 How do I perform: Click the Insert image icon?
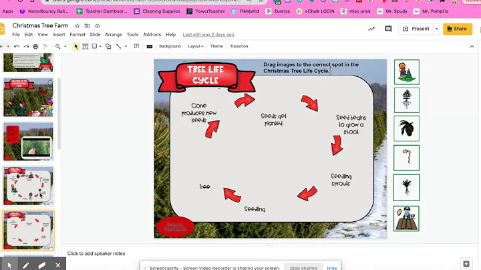pos(94,46)
